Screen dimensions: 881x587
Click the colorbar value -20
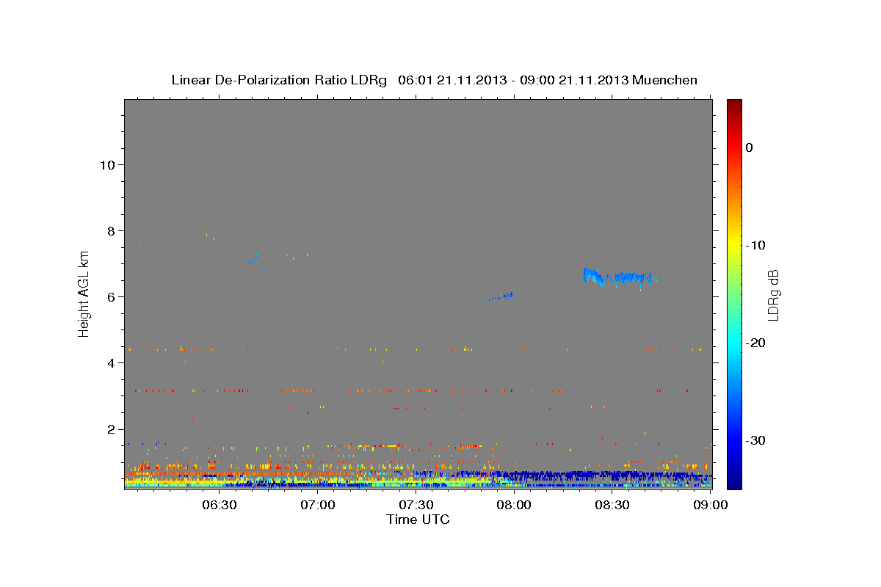click(756, 343)
